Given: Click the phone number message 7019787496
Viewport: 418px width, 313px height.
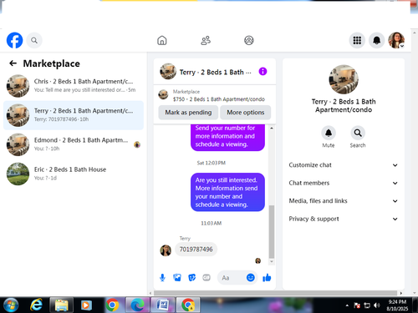Looking at the screenshot, I should [x=196, y=250].
